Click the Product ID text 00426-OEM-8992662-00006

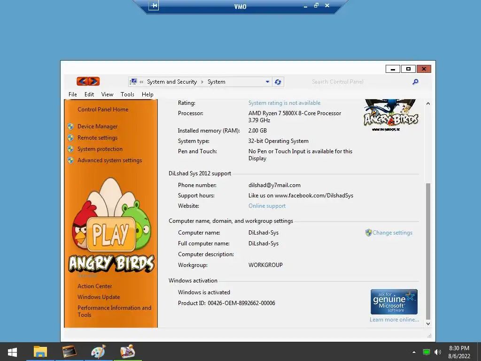click(241, 303)
